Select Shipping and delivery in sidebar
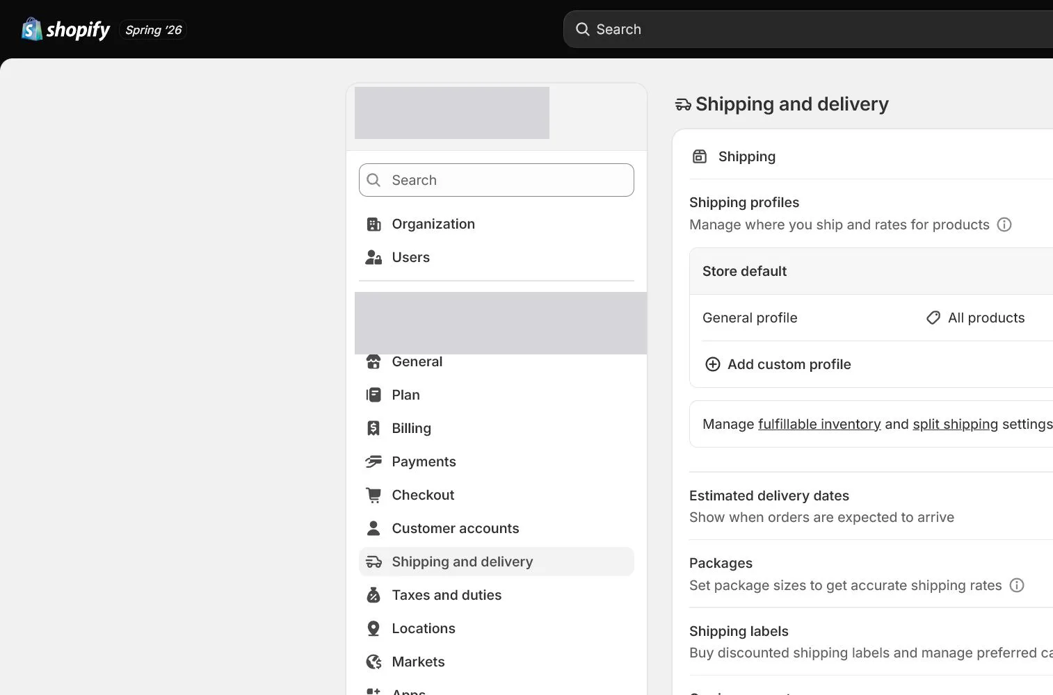 [497, 562]
